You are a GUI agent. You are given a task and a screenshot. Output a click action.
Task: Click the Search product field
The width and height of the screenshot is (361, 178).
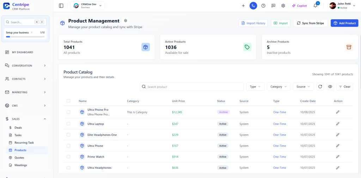[192, 87]
